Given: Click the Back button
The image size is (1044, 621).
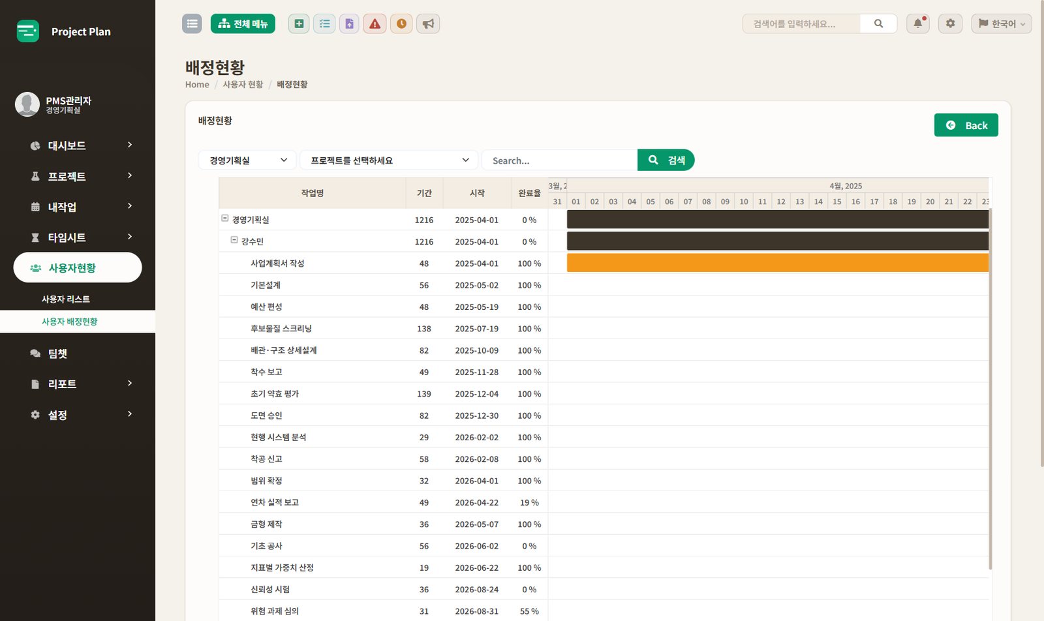Looking at the screenshot, I should tap(966, 125).
